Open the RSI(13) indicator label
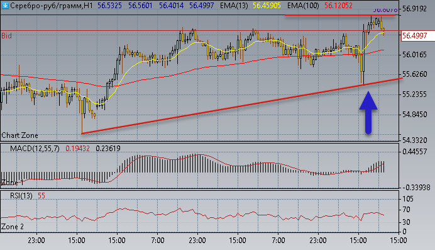Screen dimensions: 435x250 21,196
